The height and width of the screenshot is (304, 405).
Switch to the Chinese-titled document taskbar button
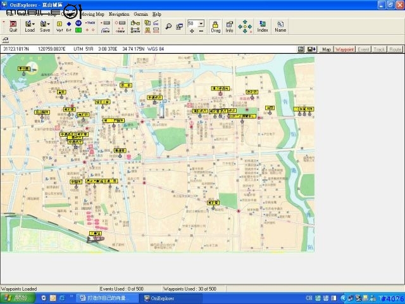pos(107,298)
